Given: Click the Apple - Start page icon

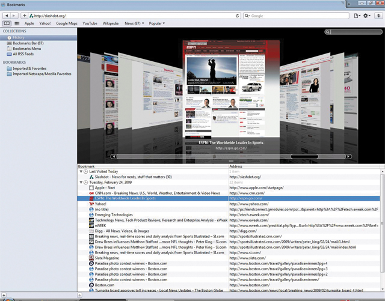Looking at the screenshot, I should 91,187.
